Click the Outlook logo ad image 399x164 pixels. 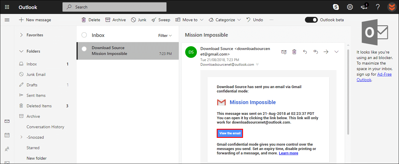(375, 33)
